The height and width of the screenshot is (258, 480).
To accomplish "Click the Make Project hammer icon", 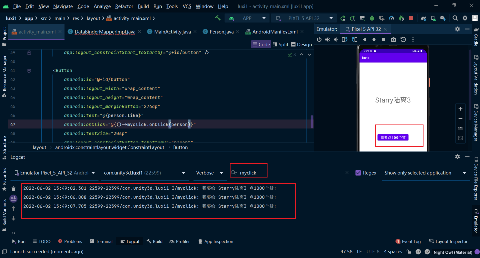I will [218, 18].
